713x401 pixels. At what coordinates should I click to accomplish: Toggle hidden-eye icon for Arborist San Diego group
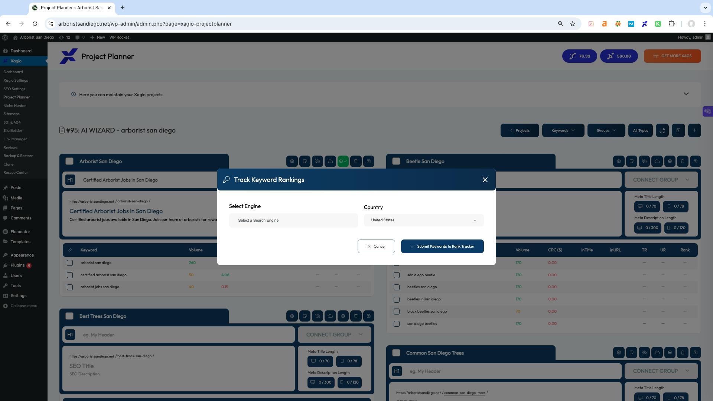[x=318, y=161]
